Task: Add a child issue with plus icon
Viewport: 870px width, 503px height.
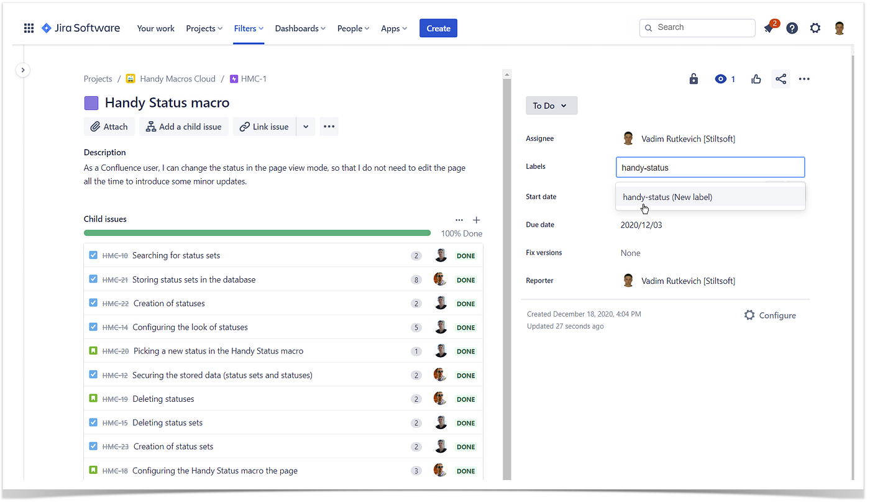Action: click(x=477, y=220)
